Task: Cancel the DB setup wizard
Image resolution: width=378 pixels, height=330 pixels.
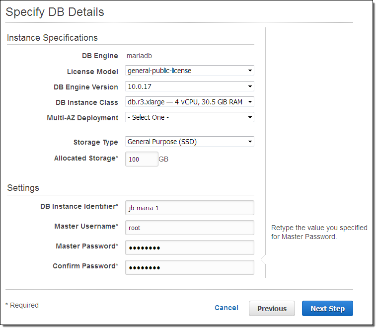Action: point(226,308)
